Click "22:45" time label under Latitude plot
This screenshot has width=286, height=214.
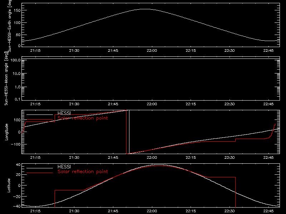click(x=268, y=211)
